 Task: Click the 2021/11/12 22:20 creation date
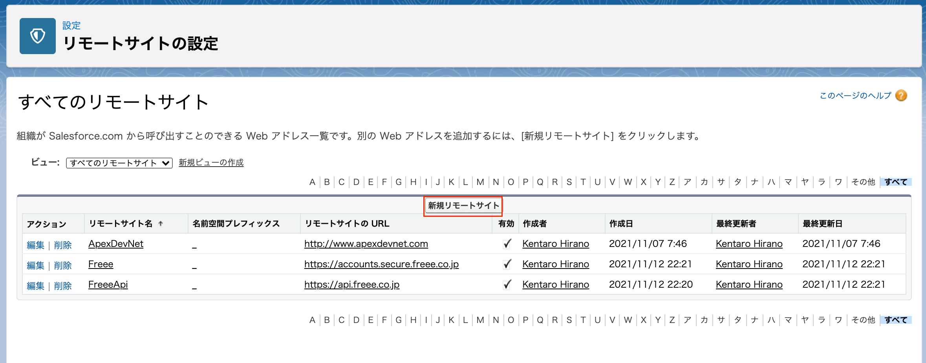[651, 285]
